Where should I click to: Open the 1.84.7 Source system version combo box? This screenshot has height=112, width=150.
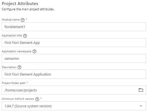[x=74, y=106]
